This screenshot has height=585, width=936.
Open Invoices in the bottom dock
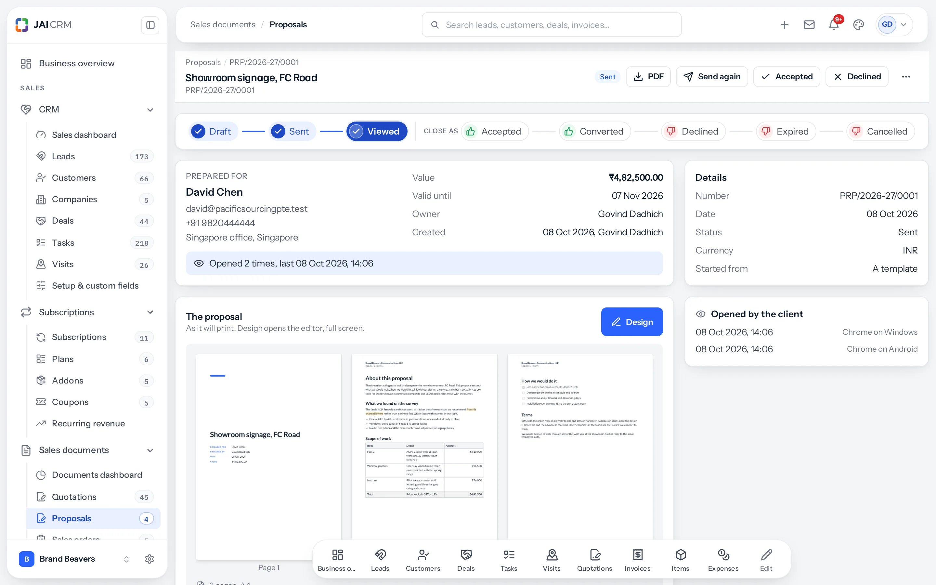[637, 559]
